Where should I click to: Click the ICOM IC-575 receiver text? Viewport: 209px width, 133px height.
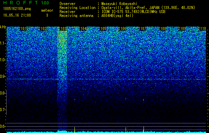pos(133,12)
